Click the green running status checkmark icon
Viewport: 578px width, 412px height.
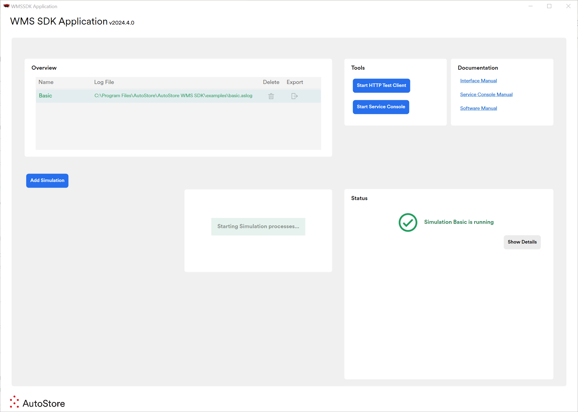point(408,222)
